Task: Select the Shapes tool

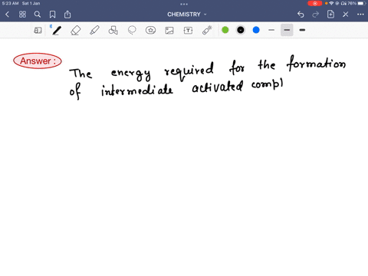Action: tap(113, 30)
